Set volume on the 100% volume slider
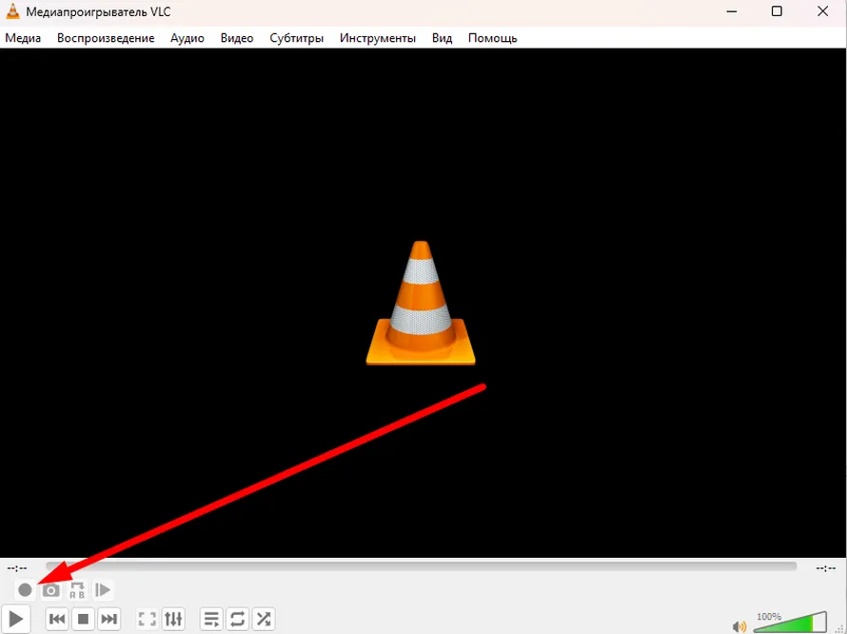The image size is (847, 634). point(790,623)
